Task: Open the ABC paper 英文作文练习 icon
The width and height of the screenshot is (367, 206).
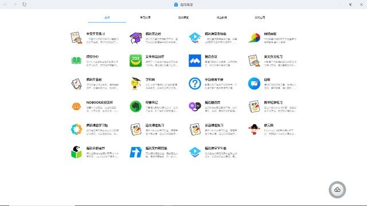Action: pyautogui.click(x=254, y=61)
